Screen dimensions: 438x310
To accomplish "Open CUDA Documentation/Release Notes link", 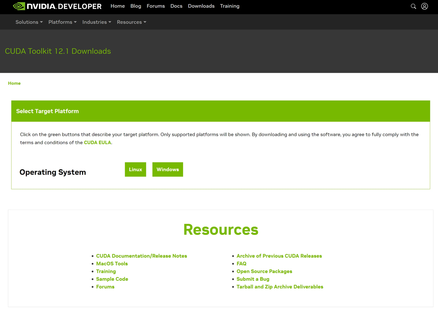I will pyautogui.click(x=141, y=256).
